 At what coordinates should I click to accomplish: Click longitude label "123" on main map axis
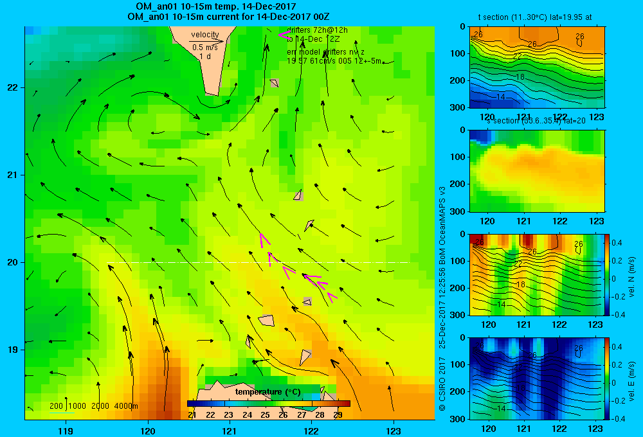[x=394, y=431]
